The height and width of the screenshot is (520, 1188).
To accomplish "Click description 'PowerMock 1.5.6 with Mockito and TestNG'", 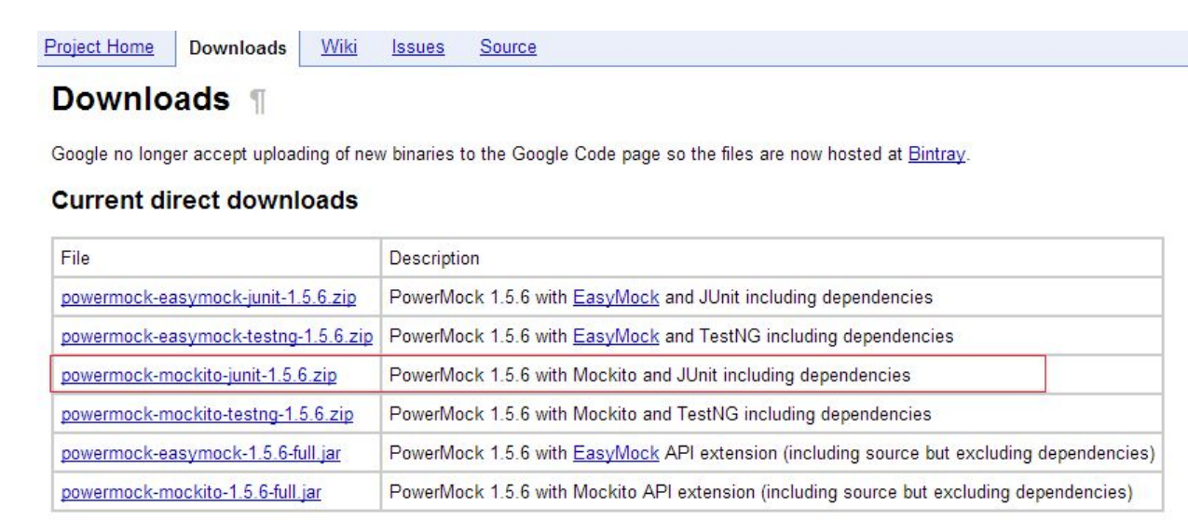I will coord(659,414).
